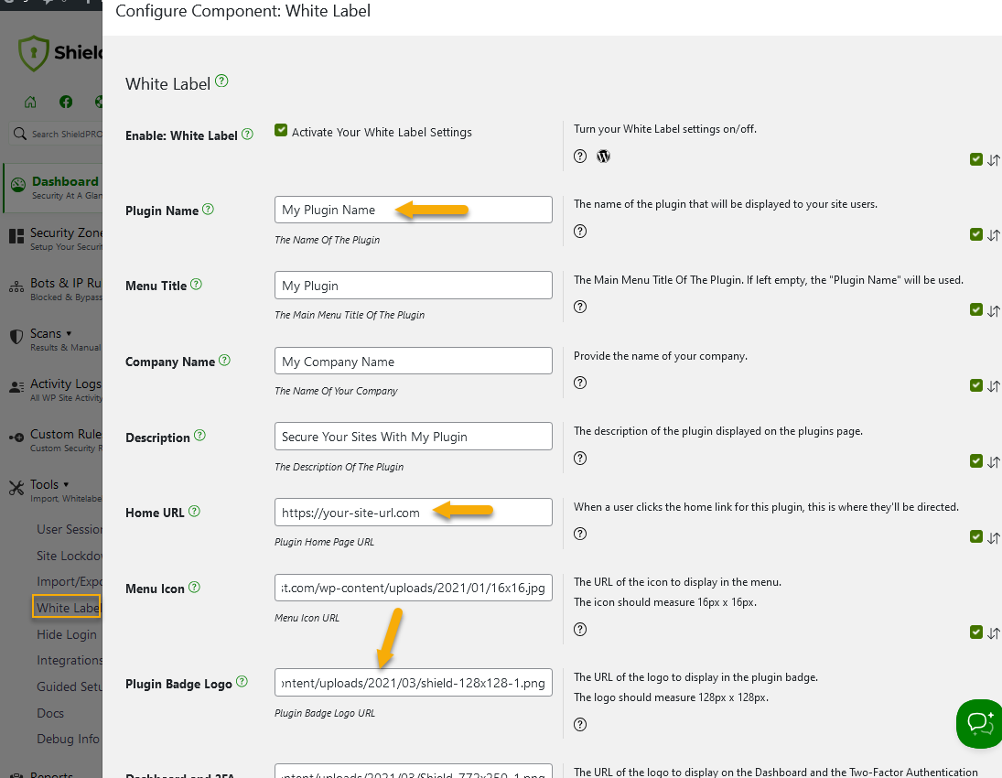This screenshot has height=778, width=1002.
Task: Open Hide Login submenu item
Action: [67, 634]
